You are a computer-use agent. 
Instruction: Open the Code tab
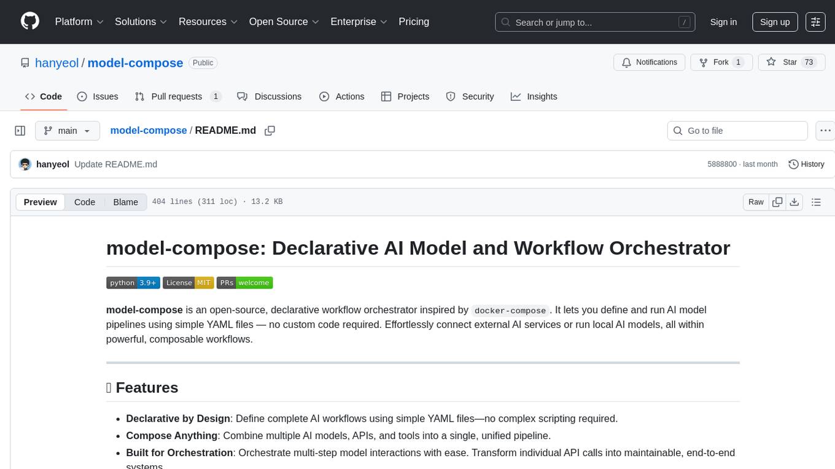tap(44, 96)
